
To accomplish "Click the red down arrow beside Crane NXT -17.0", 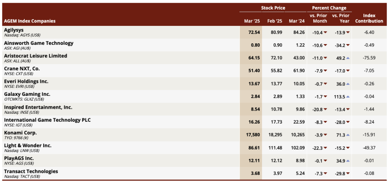I will click(348, 71).
